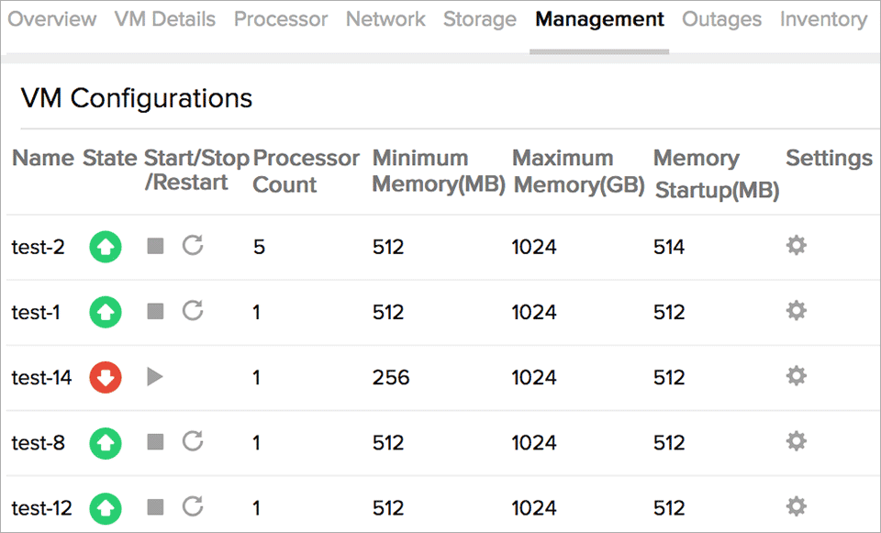Screen dimensions: 881x533
Task: Click the red state indicator for test-14
Action: tap(105, 377)
